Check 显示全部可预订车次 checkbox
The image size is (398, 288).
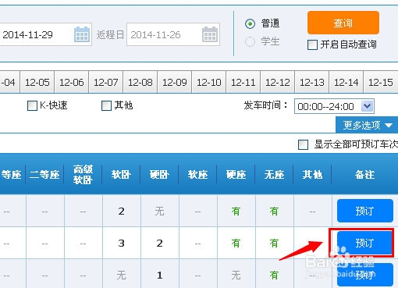tap(303, 144)
